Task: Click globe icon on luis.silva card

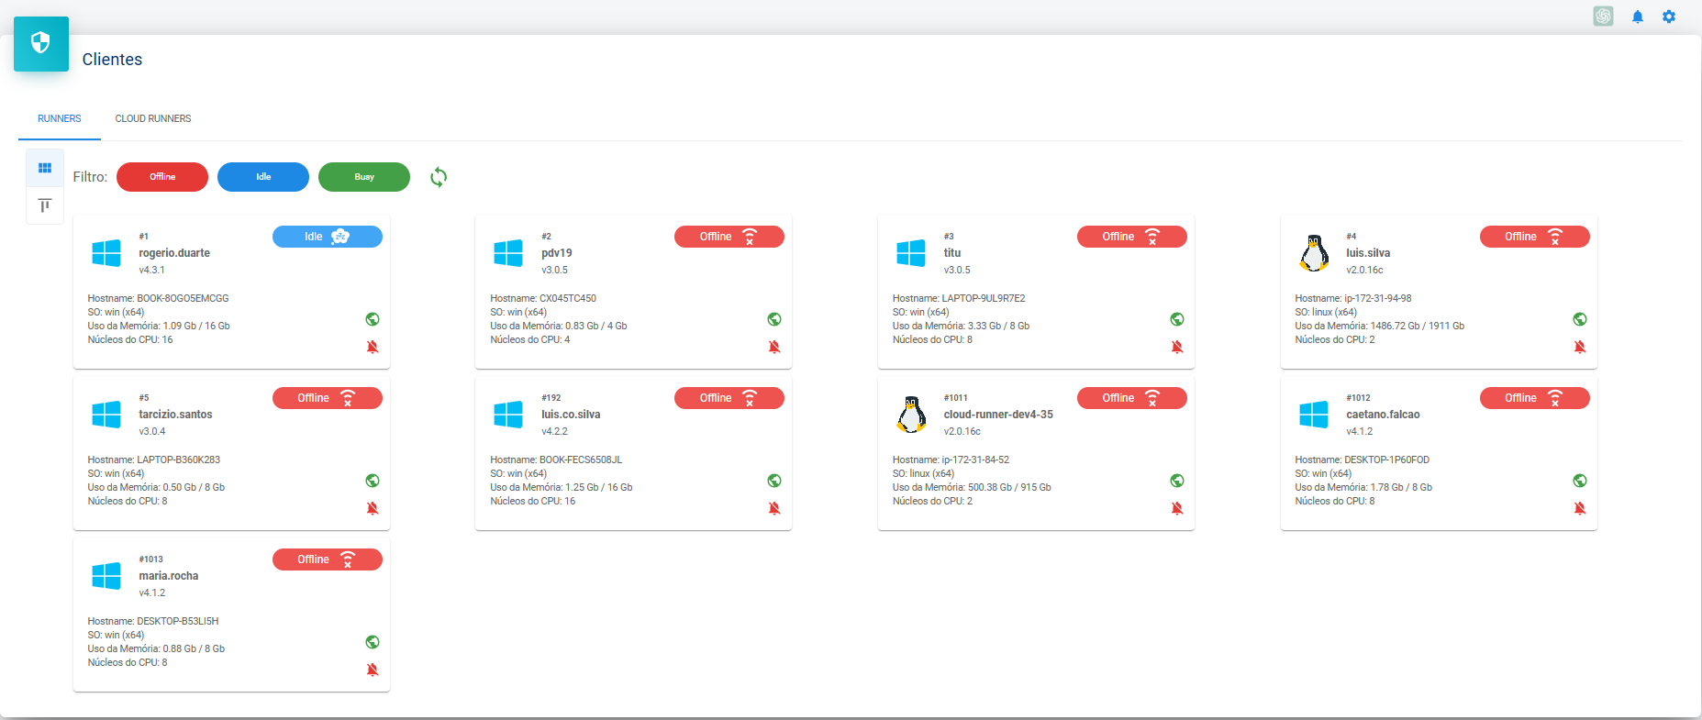Action: click(1580, 319)
